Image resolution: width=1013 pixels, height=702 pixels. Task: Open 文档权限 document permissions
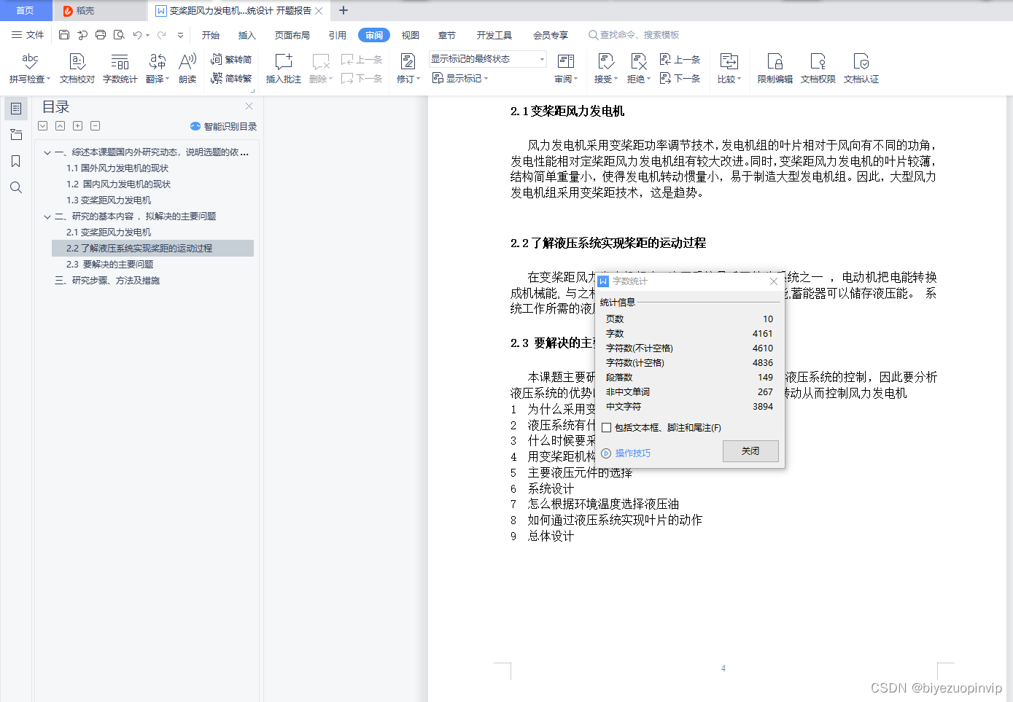pos(818,68)
